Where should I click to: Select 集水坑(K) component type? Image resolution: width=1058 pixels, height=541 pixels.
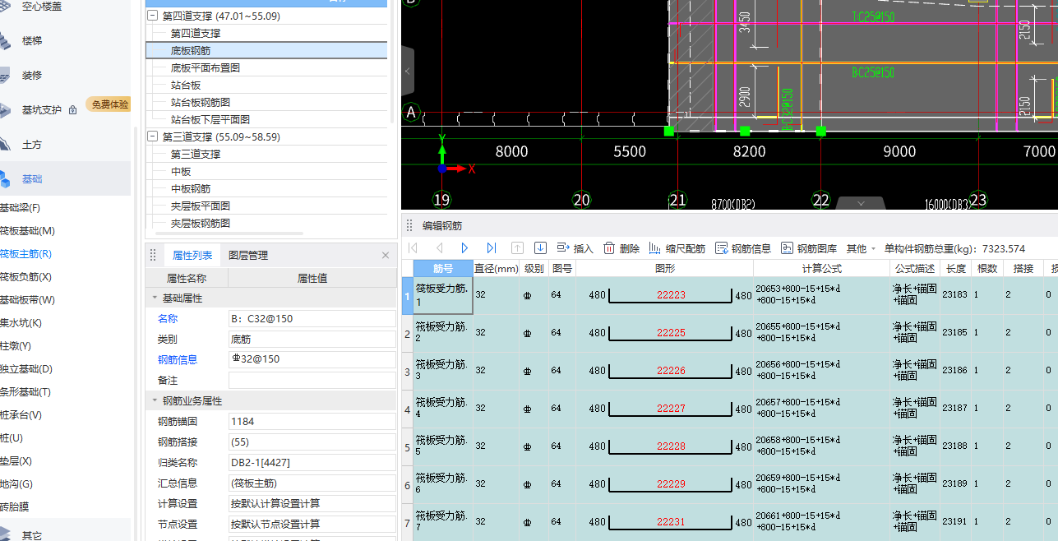[21, 323]
